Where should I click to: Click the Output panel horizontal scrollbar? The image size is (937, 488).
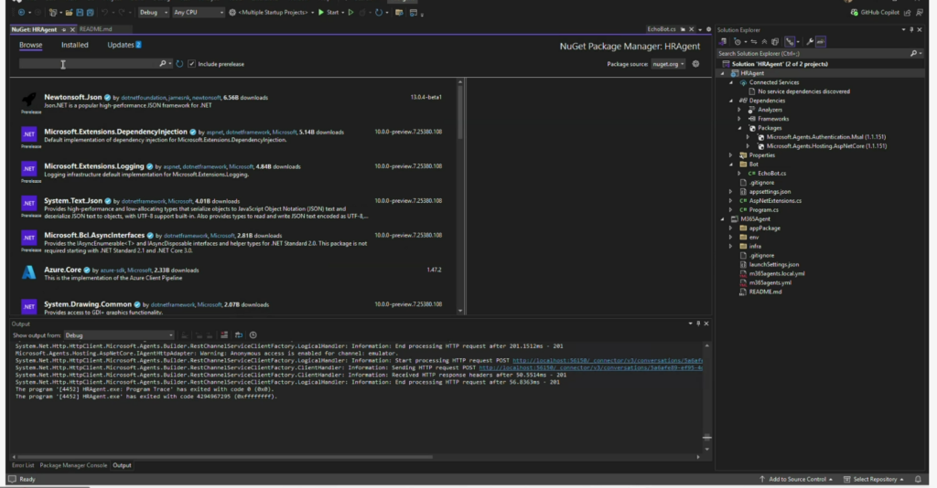coord(225,457)
